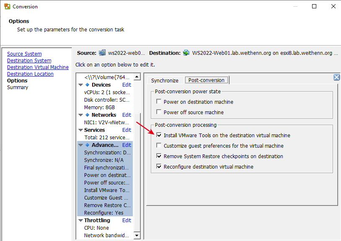Uncheck Install VMware Tools on destination virtual machine
This screenshot has height=241, width=341.
point(159,135)
